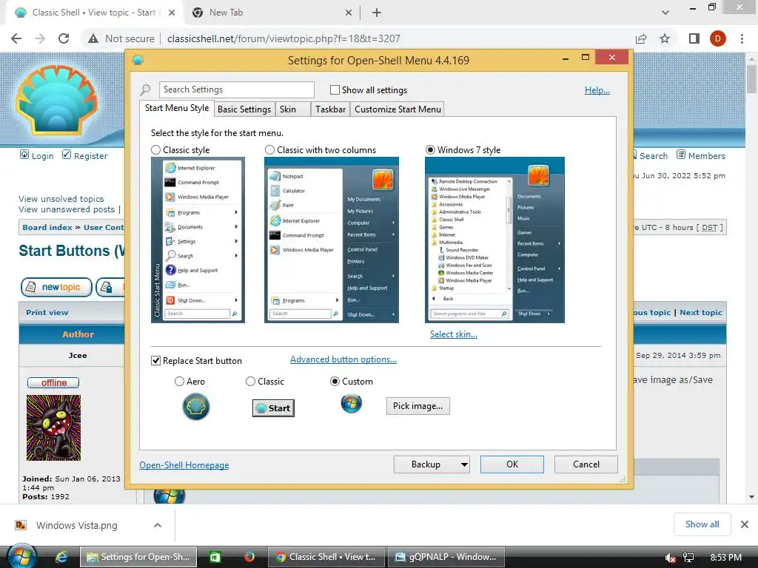Open the Basic Settings tab
The image size is (758, 568).
tap(244, 109)
